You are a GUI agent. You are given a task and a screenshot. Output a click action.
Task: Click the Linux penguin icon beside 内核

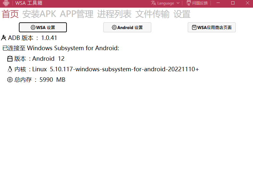click(x=10, y=69)
